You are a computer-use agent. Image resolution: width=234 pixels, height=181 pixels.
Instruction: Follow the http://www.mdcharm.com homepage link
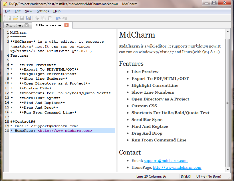[x=177, y=167]
